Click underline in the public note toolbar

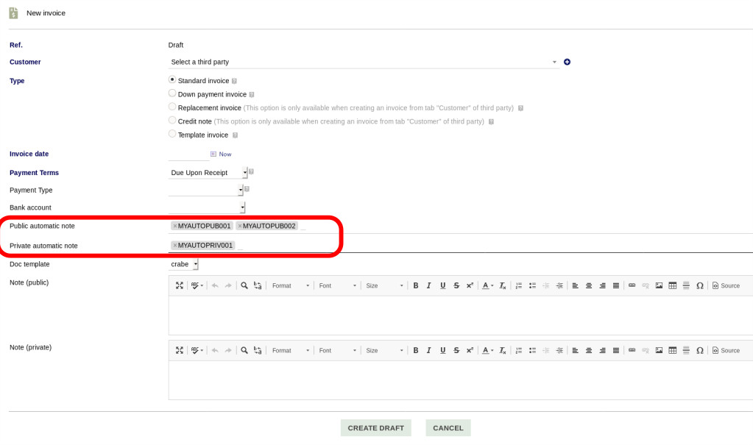(x=442, y=285)
